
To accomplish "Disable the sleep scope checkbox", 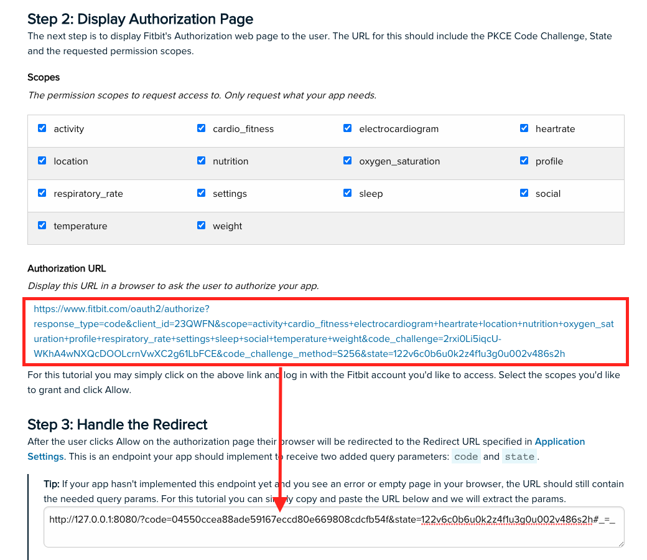I will coord(347,193).
